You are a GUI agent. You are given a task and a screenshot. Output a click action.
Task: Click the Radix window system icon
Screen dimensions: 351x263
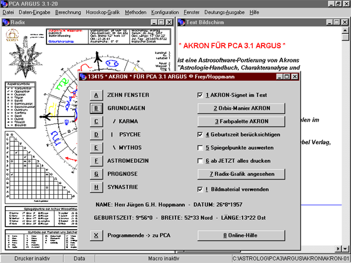(x=6, y=23)
